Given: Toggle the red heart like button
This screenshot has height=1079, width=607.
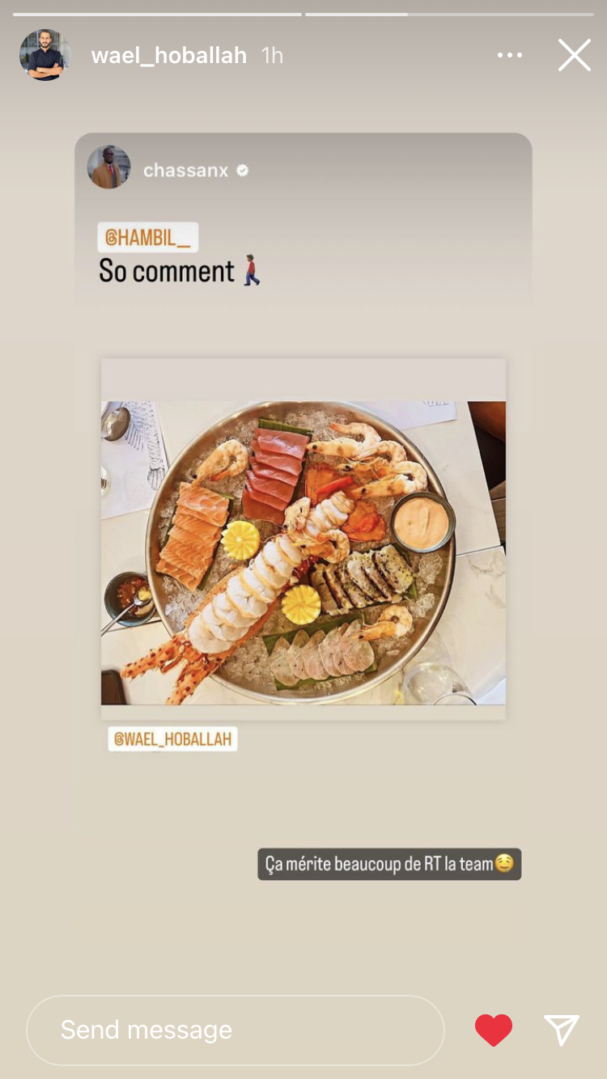Looking at the screenshot, I should 494,1030.
